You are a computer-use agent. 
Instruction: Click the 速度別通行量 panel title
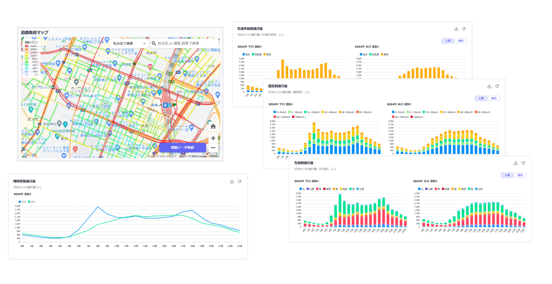[x=278, y=86]
